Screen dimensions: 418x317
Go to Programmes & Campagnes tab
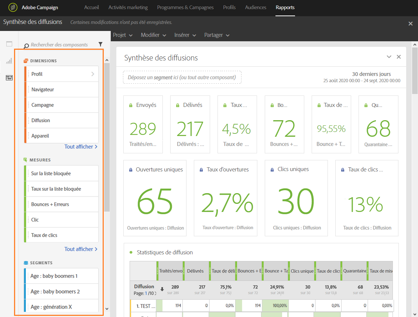[x=185, y=7]
